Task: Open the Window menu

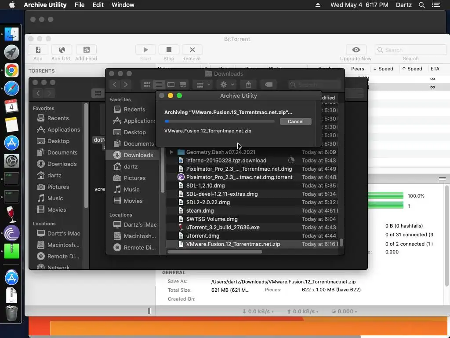Action: pos(123,5)
